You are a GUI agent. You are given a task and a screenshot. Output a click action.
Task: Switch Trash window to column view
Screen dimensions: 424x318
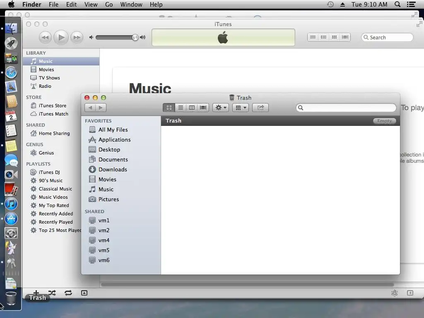coord(192,108)
